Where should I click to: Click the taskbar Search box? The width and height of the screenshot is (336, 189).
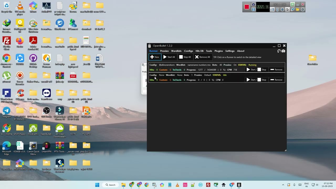click(111, 185)
